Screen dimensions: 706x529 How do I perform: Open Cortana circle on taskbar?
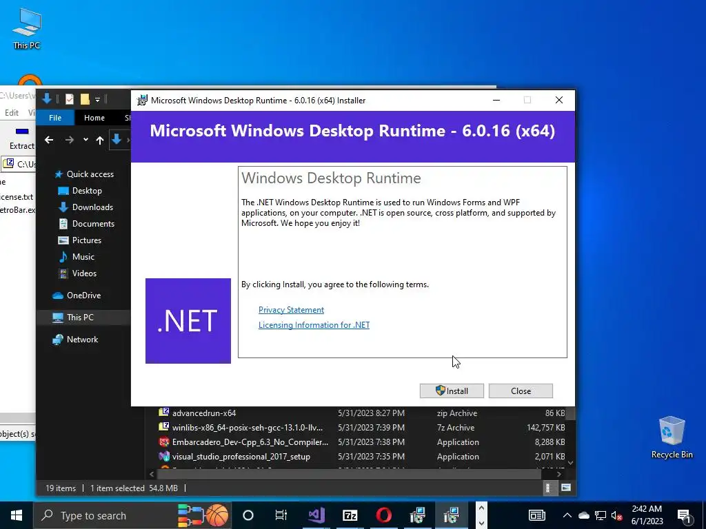248,515
